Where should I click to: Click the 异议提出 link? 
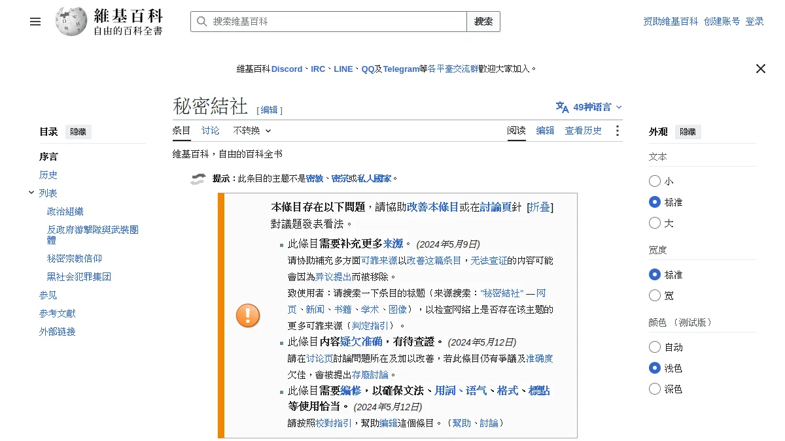334,276
